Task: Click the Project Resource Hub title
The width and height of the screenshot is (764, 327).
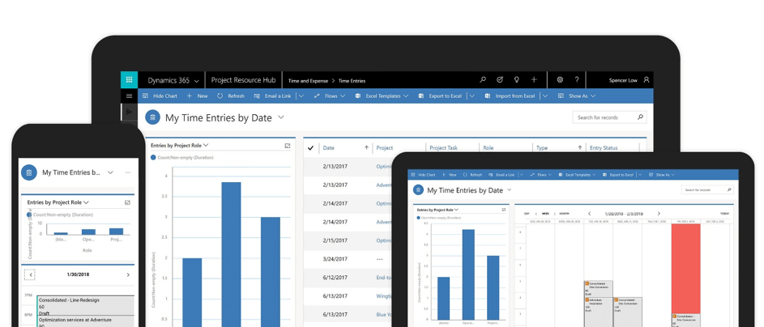Action: [244, 80]
